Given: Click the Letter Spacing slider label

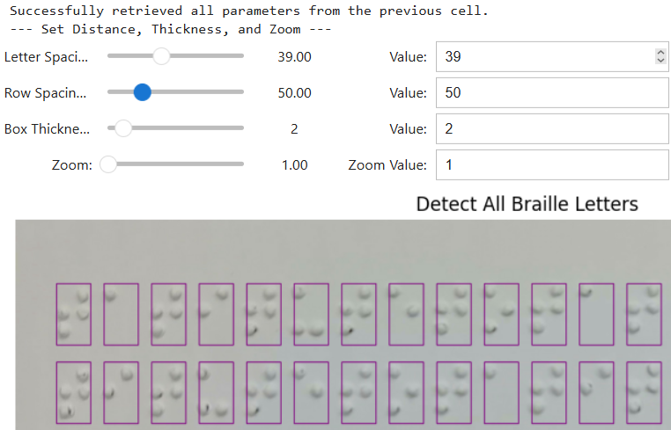Looking at the screenshot, I should (47, 57).
